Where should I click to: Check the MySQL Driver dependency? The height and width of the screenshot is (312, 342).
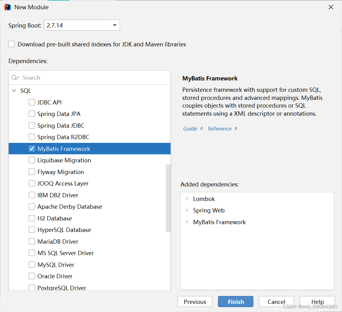click(32, 264)
